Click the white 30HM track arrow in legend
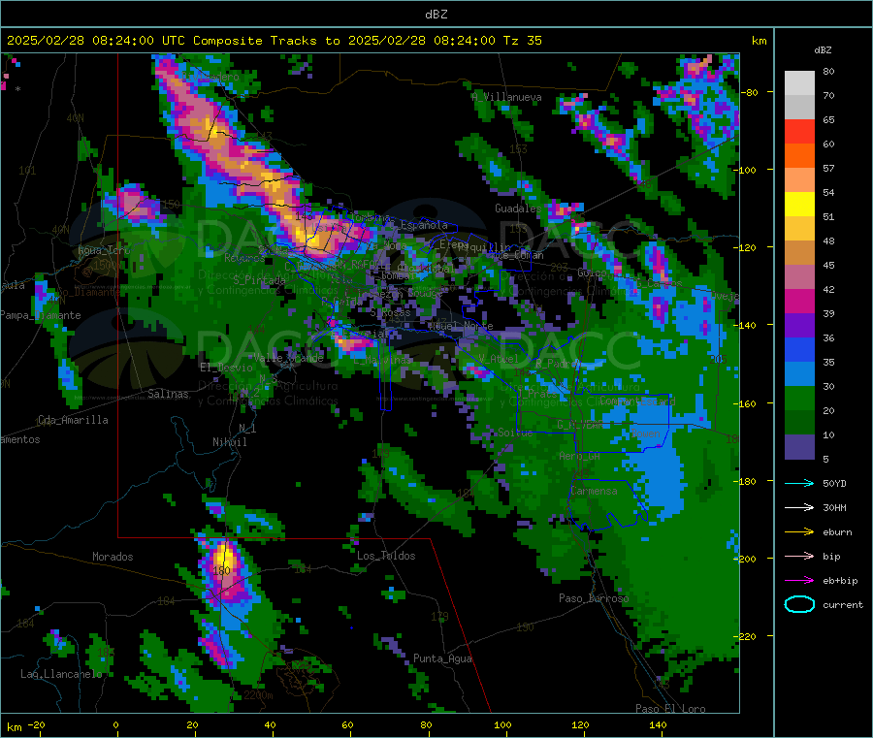The image size is (873, 738). click(799, 507)
